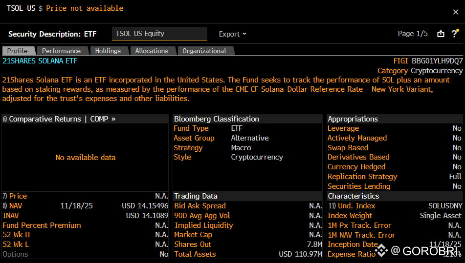The width and height of the screenshot is (465, 263).
Task: Go to the Allocations tab
Action: pos(151,51)
